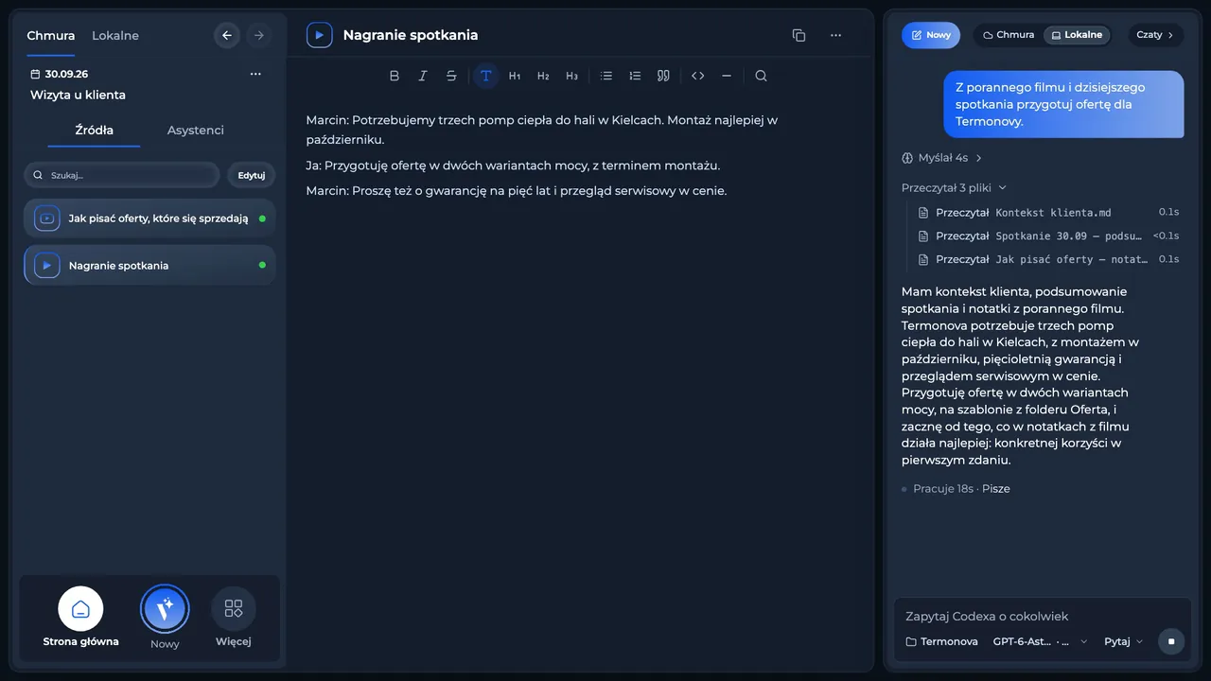This screenshot has width=1211, height=681.
Task: Open the Więcej menu
Action: pos(234,617)
